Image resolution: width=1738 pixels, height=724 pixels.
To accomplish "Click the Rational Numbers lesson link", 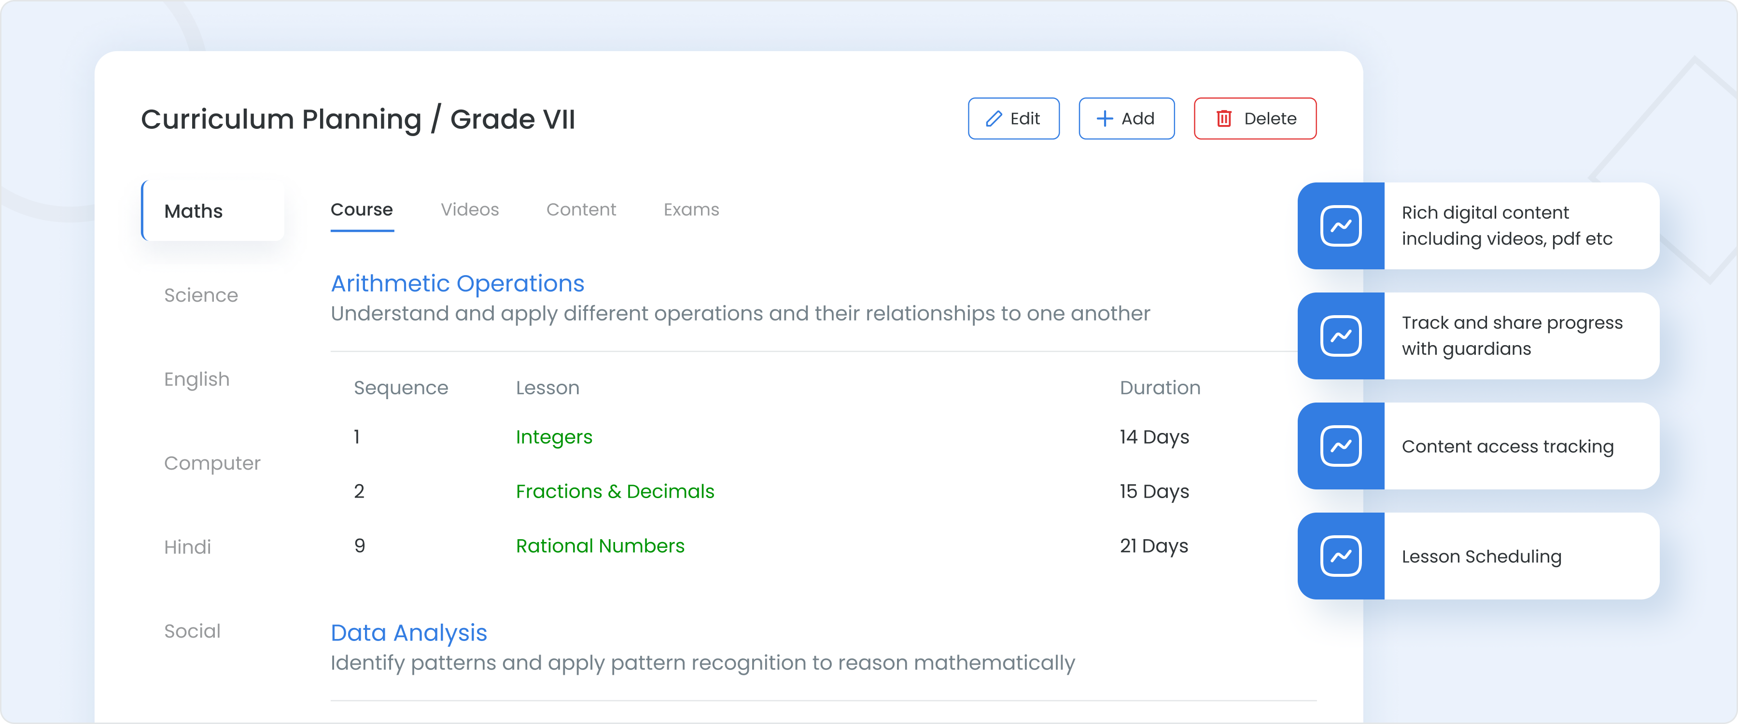I will (x=600, y=546).
